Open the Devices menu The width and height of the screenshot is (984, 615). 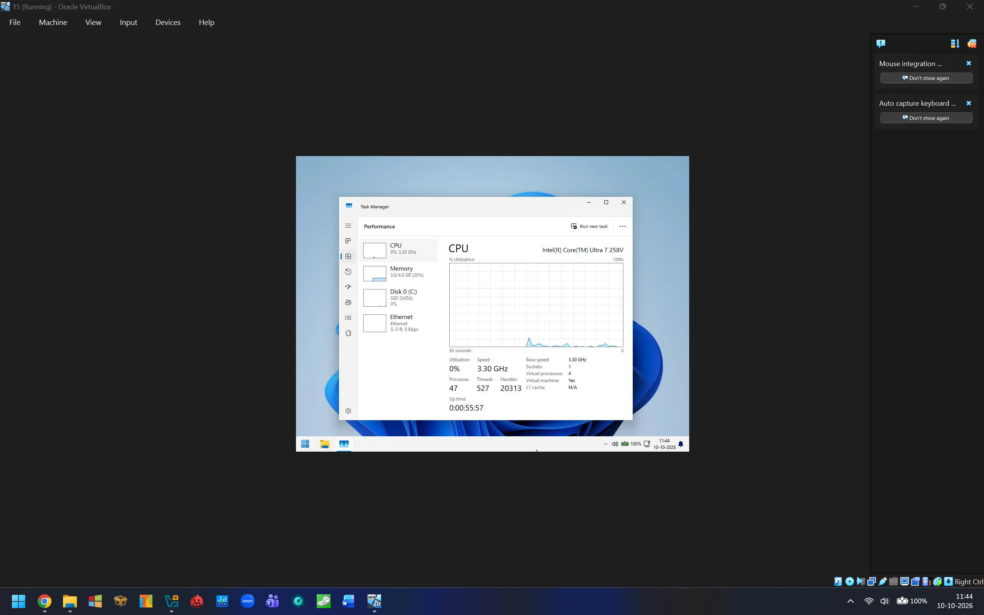pyautogui.click(x=168, y=22)
